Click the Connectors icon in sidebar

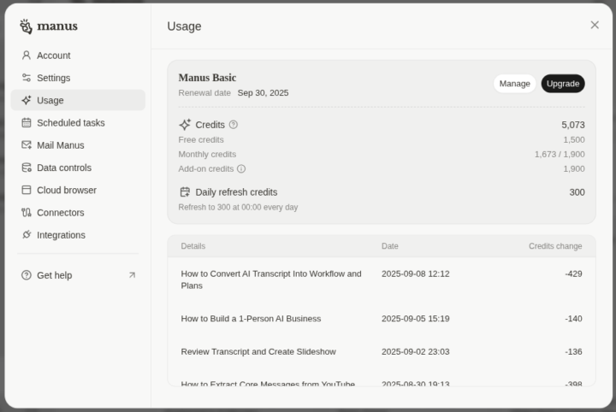27,212
